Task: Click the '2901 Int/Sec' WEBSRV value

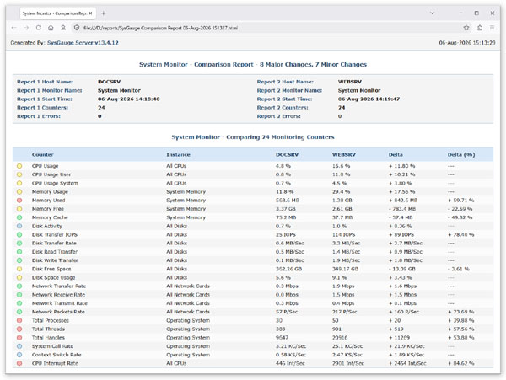Action: coord(348,363)
